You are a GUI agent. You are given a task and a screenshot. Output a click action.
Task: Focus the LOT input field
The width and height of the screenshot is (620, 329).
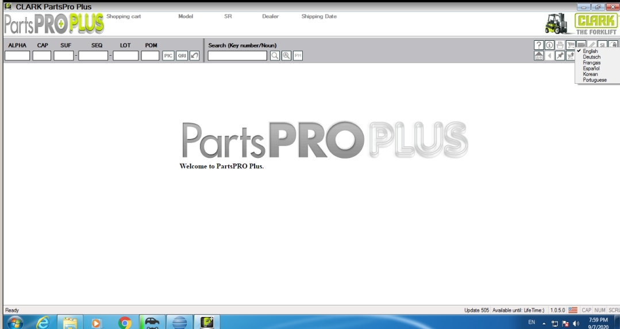click(126, 56)
